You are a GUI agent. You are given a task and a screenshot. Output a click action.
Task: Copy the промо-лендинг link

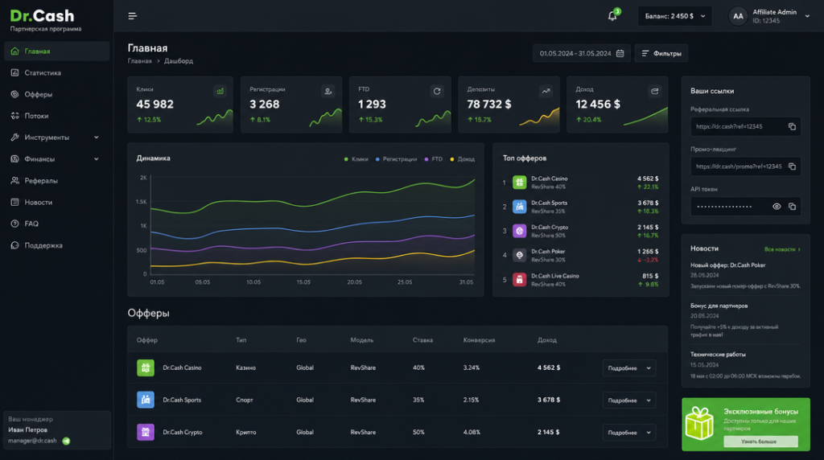click(x=792, y=166)
